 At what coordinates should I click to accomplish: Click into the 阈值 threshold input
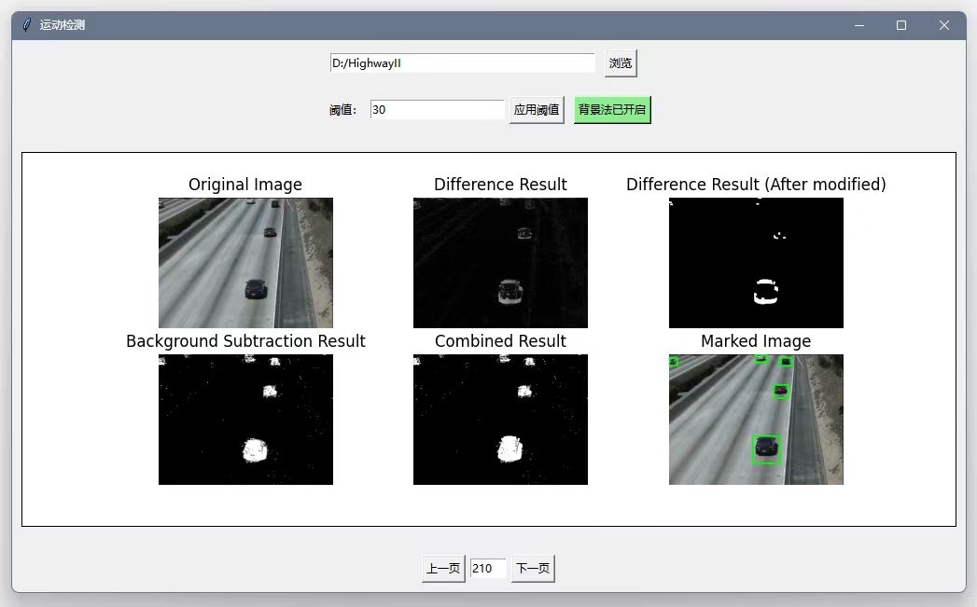click(437, 110)
